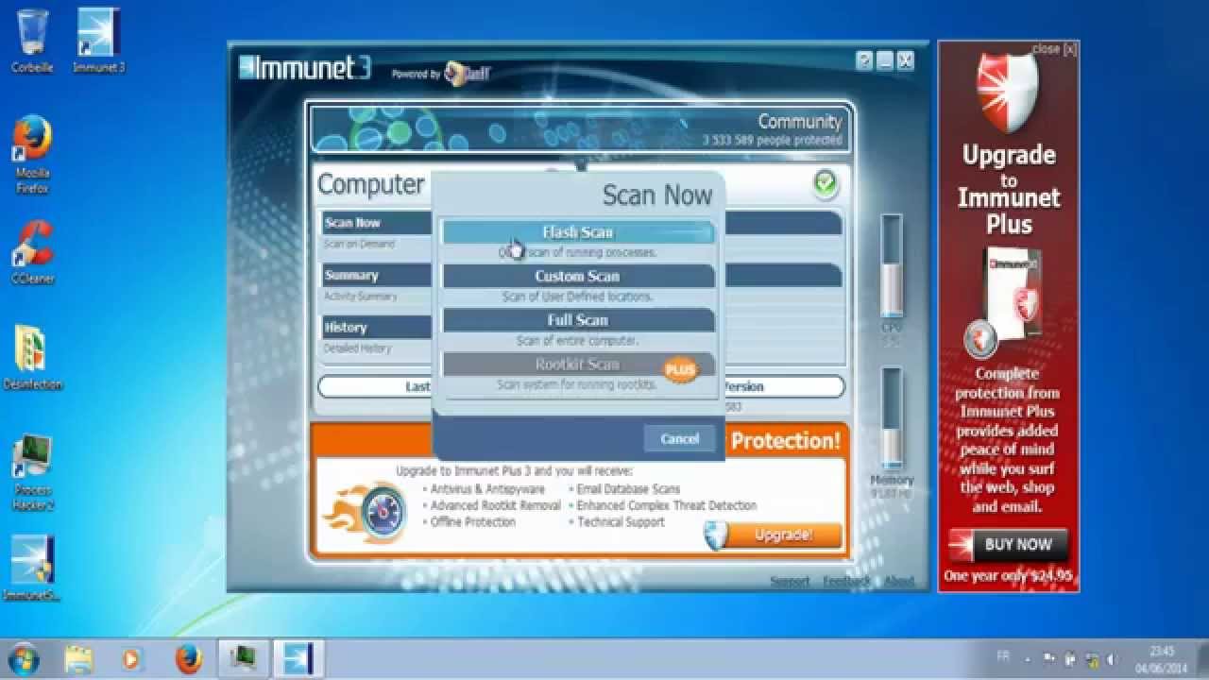Click the FR language indicator
Image resolution: width=1209 pixels, height=680 pixels.
pos(1003,656)
